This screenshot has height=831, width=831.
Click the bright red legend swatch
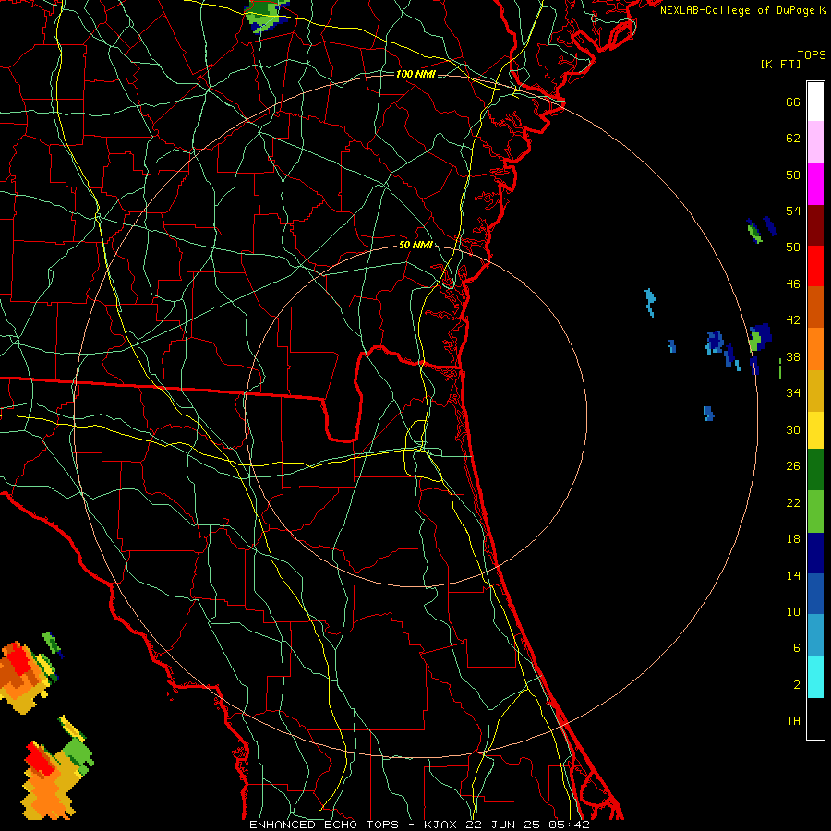tap(815, 266)
